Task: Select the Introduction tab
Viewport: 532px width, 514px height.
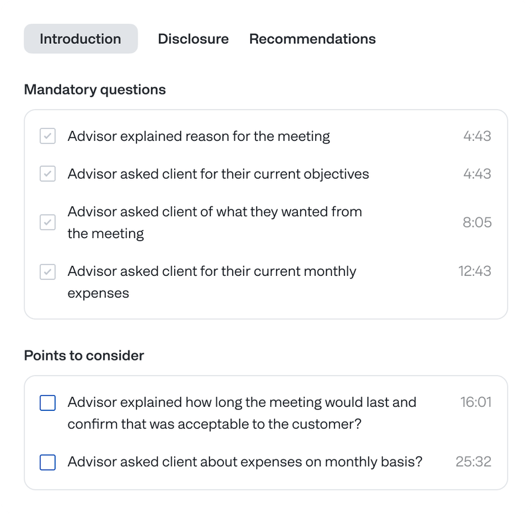Action: [80, 39]
